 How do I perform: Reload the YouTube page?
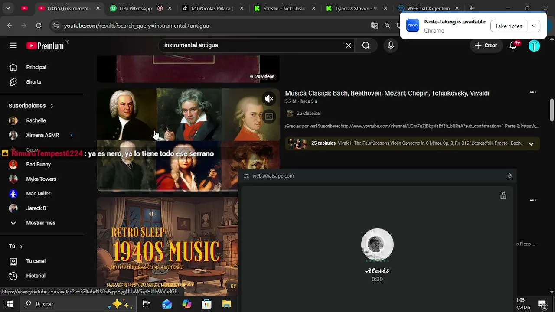coord(39,26)
